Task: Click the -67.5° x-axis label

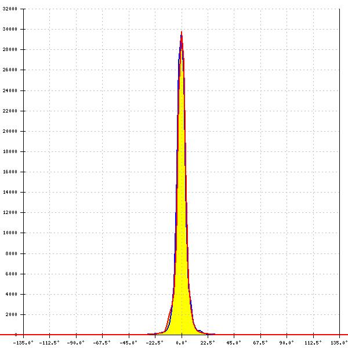Action: pyautogui.click(x=102, y=343)
